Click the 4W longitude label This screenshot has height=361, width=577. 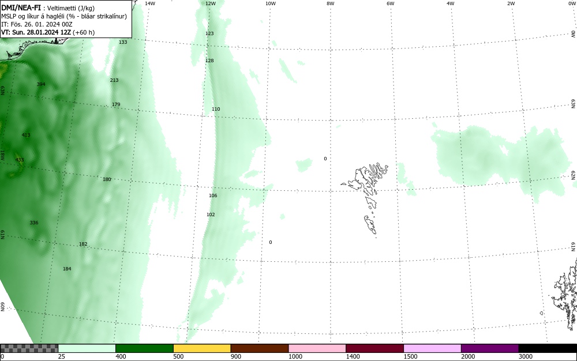451,3
